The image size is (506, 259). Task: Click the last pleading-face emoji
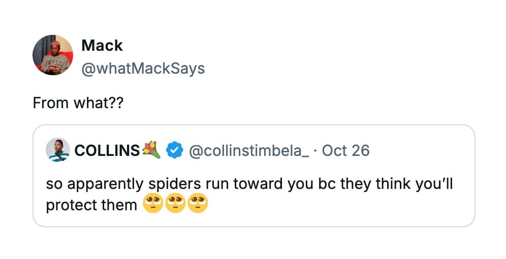click(x=198, y=204)
